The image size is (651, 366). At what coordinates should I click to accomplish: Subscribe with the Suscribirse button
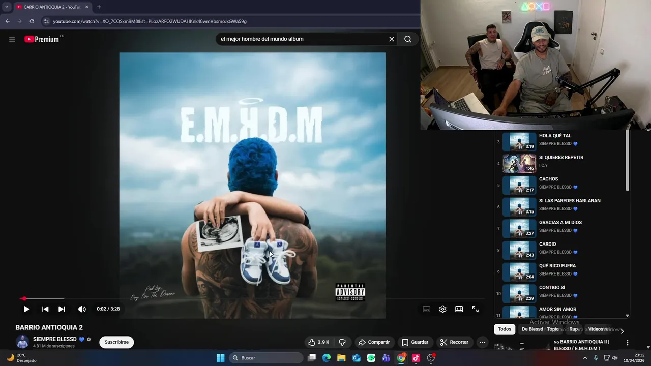(116, 342)
